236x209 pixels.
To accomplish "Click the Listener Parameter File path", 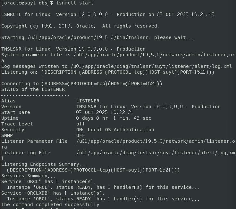I will coord(156,141).
